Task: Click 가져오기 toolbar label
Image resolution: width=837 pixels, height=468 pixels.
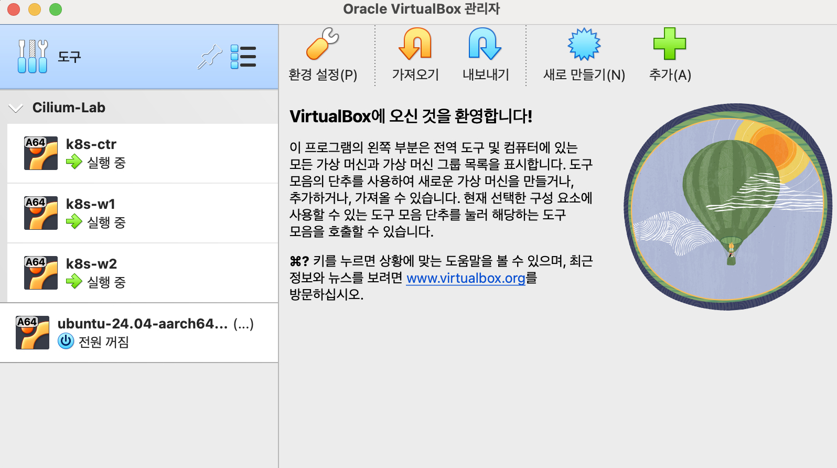Action: pyautogui.click(x=415, y=75)
